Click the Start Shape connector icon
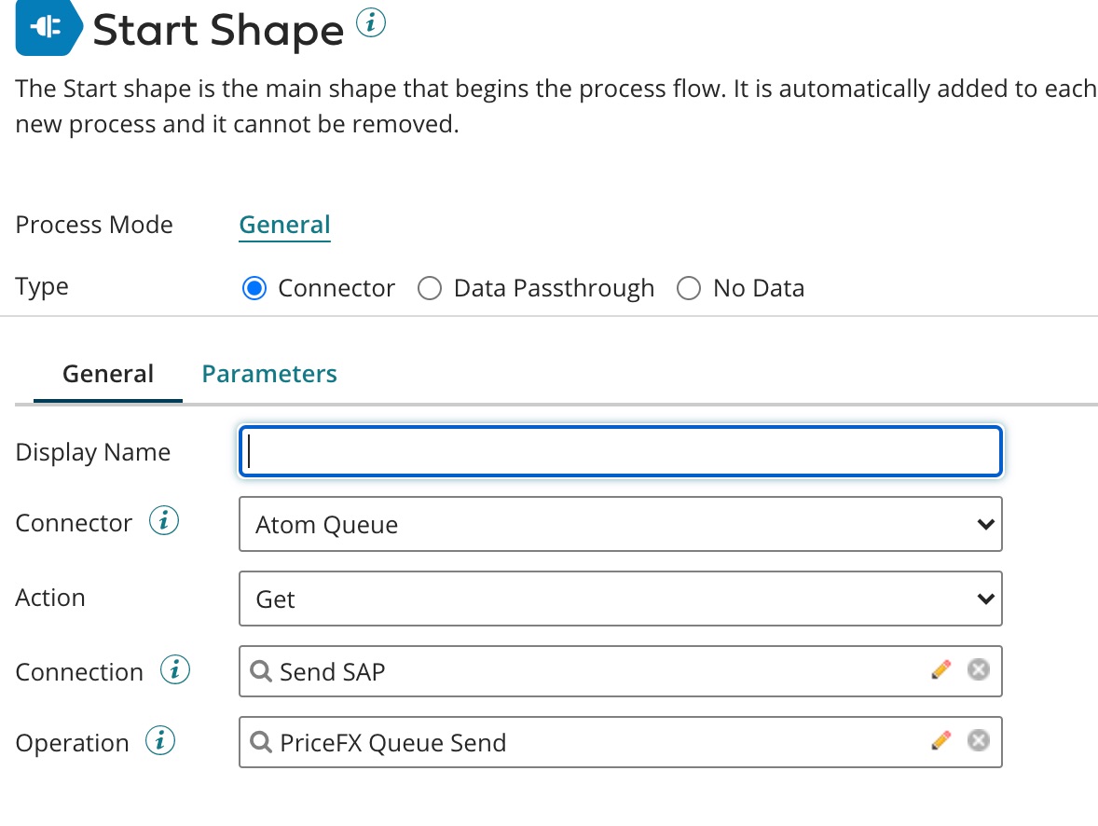The image size is (1098, 826). click(x=46, y=28)
